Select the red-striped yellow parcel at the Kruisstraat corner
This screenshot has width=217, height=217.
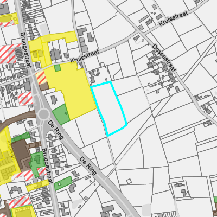click(41, 78)
